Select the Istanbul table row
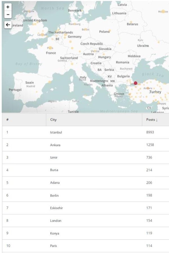 [86, 132]
